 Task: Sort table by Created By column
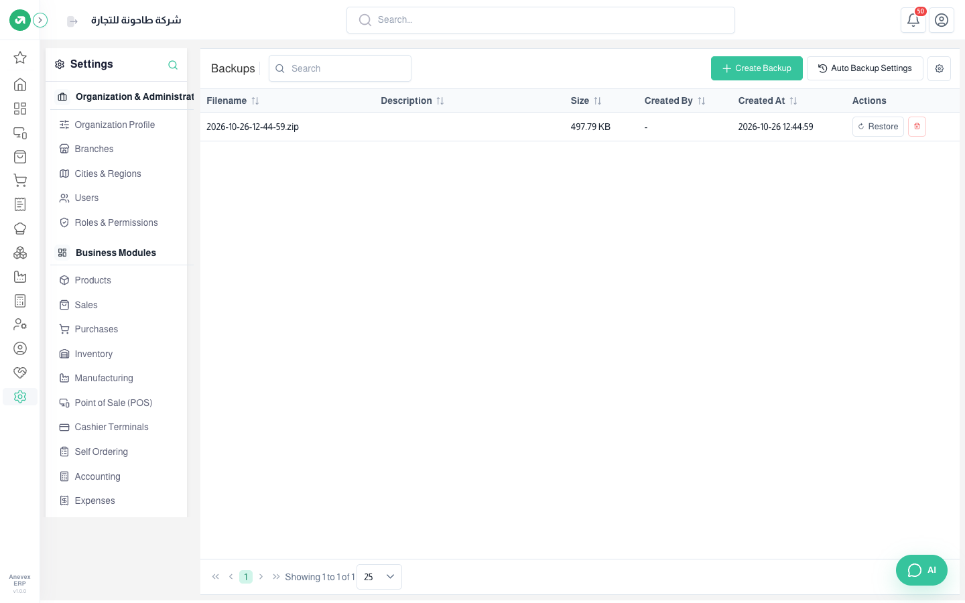[x=675, y=100]
